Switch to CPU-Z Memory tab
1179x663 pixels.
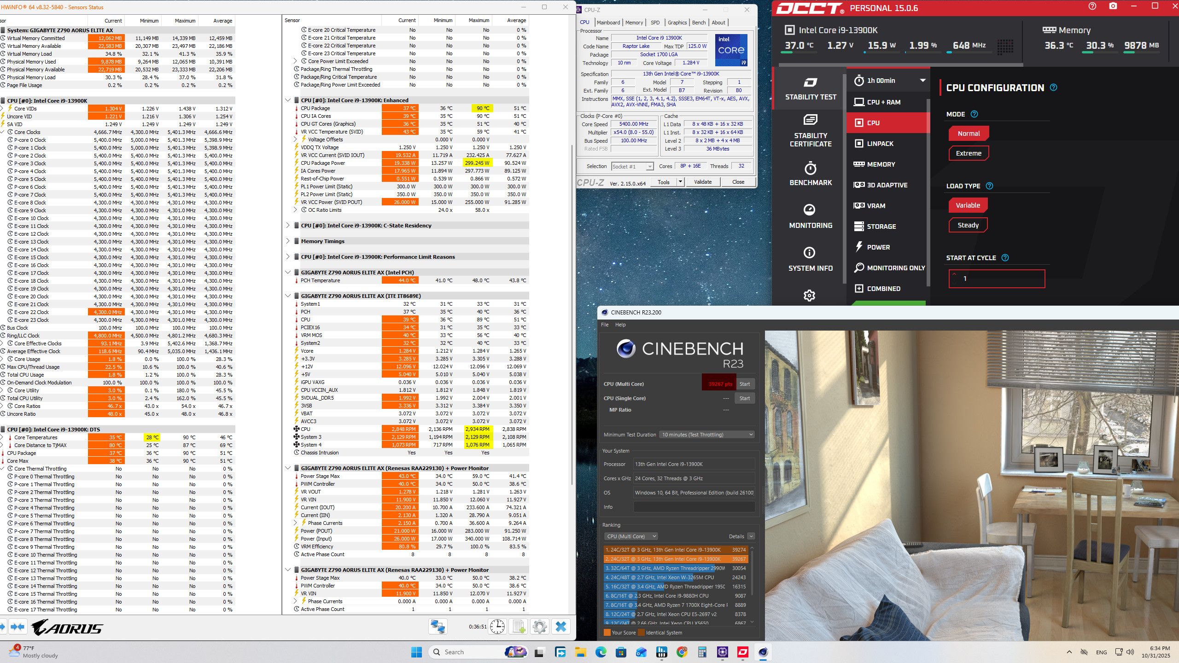[634, 23]
